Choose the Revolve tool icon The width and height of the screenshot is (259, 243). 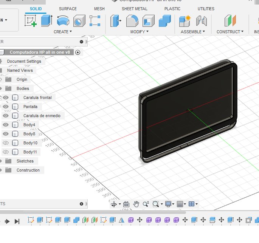coord(63,21)
